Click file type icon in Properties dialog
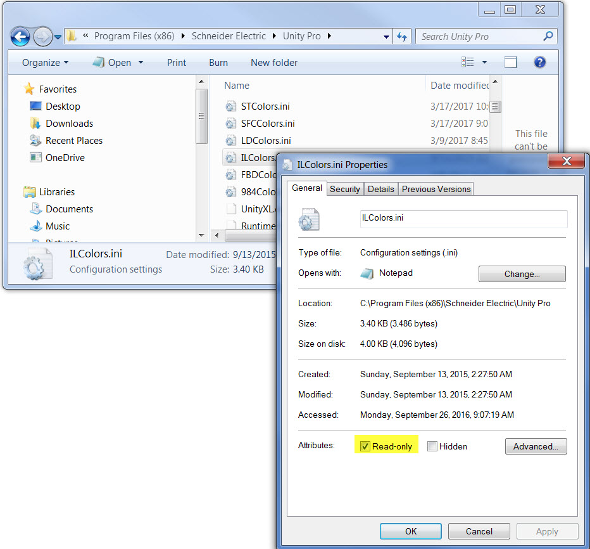 (x=309, y=219)
